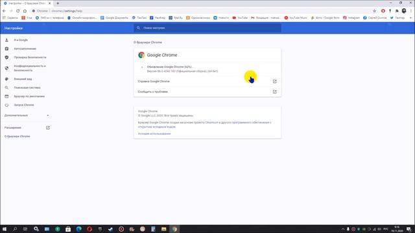Open a new tab with the plus button
415x233 pixels.
pos(58,3)
